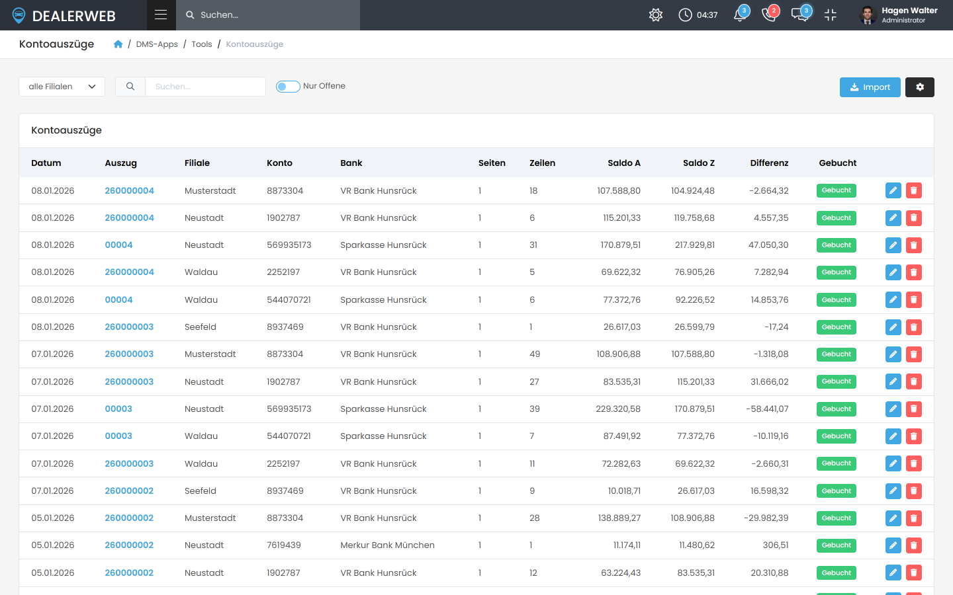The image size is (953, 595).
Task: Open statement 260000002 for Seefeld
Action: point(130,491)
